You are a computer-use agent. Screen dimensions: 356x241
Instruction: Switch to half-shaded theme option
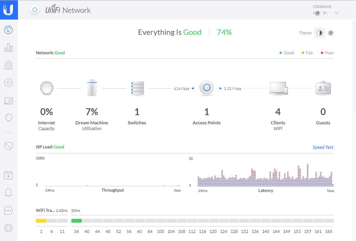coord(320,33)
